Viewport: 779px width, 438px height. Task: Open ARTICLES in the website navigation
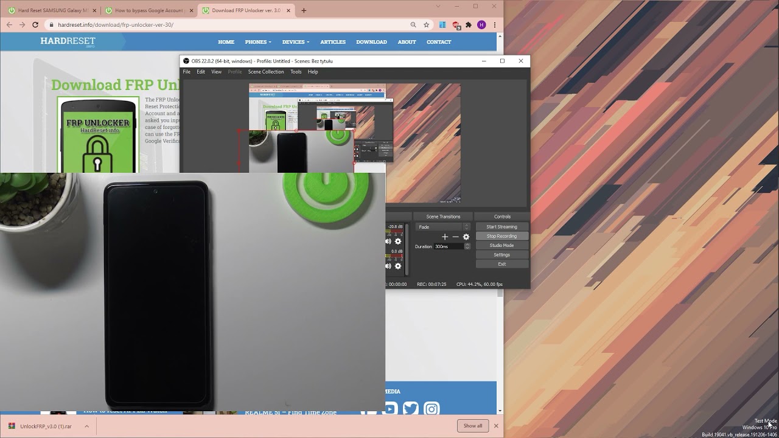click(x=333, y=42)
